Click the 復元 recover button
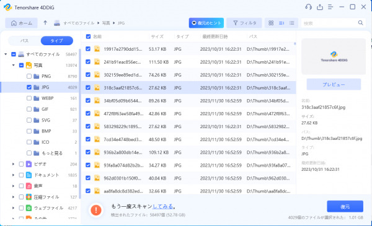The image size is (372, 226). (345, 207)
